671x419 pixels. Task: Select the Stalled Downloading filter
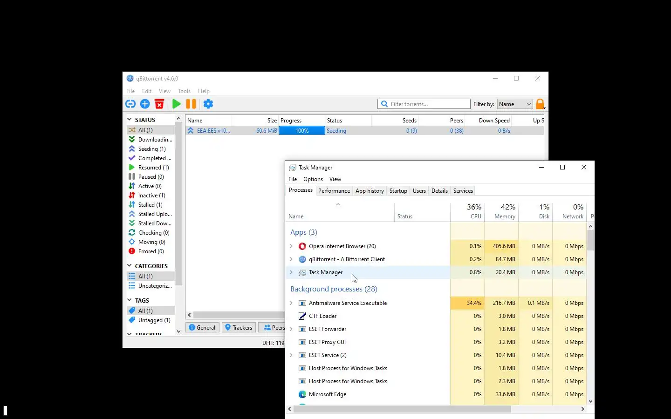(151, 223)
